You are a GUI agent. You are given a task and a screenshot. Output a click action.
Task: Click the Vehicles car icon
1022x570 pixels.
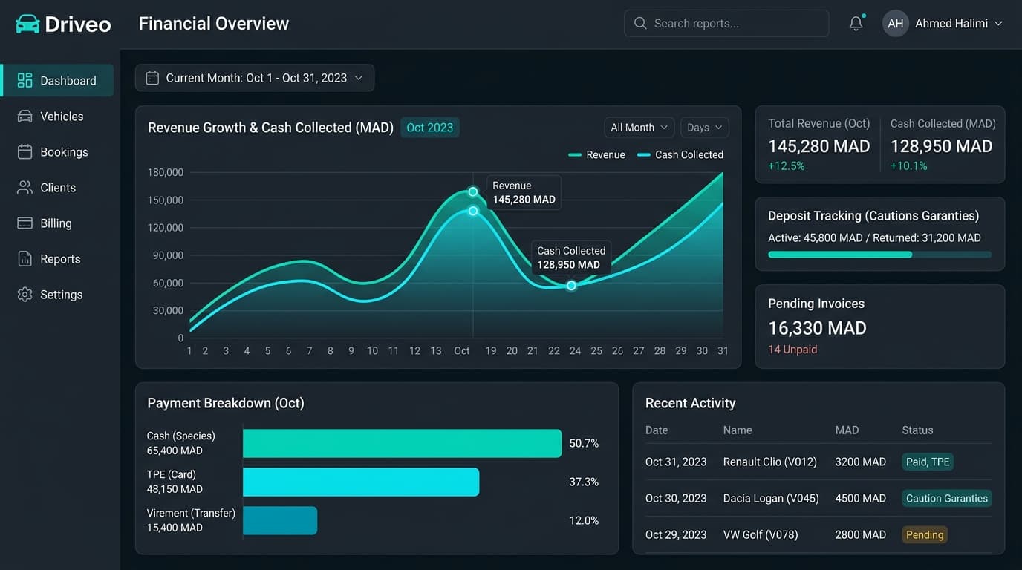pos(25,116)
